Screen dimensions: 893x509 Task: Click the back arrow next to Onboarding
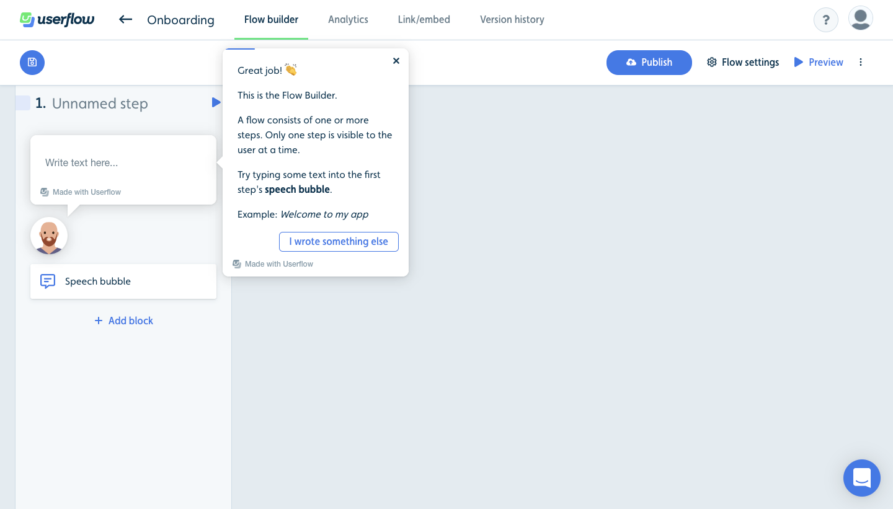tap(126, 19)
